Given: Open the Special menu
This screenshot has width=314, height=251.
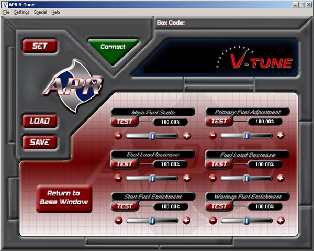Looking at the screenshot, I should click(40, 12).
